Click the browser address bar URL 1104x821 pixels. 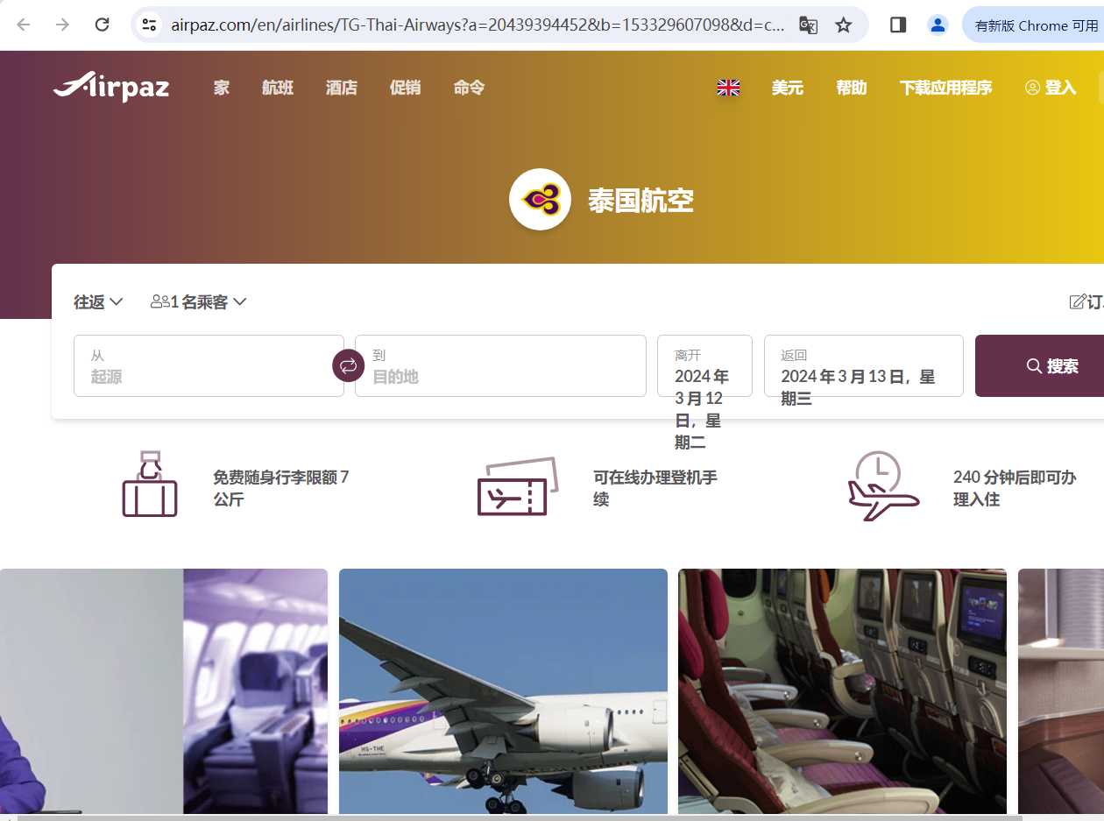[x=478, y=25]
